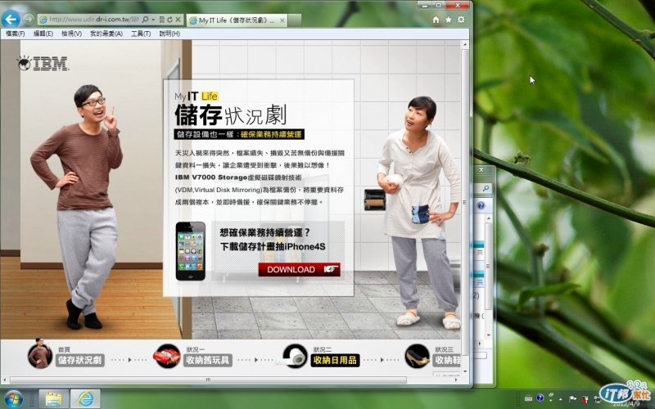
Task: Click the keyboard icon in system tray
Action: (x=528, y=398)
